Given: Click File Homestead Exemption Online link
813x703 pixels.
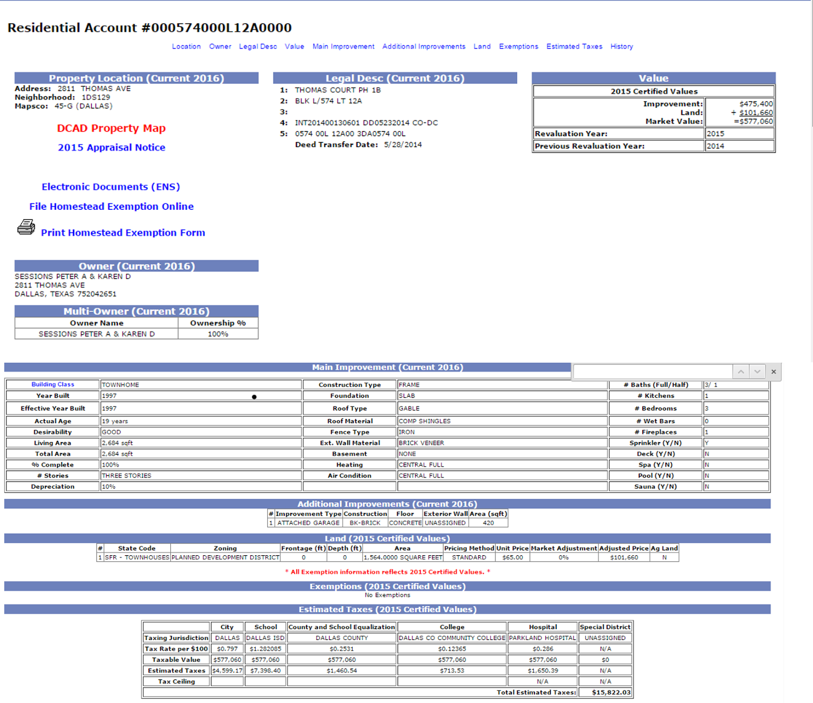Looking at the screenshot, I should pyautogui.click(x=111, y=206).
